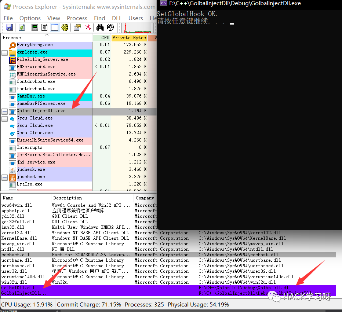Click the Processes: 325 status entry
Image resolution: width=342 pixels, height=312 pixels.
[144, 305]
